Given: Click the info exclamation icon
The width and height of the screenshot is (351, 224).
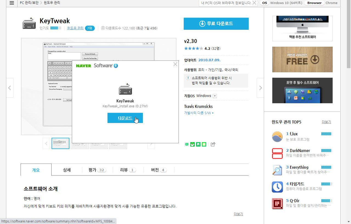Looking at the screenshot, I should coord(188,78).
